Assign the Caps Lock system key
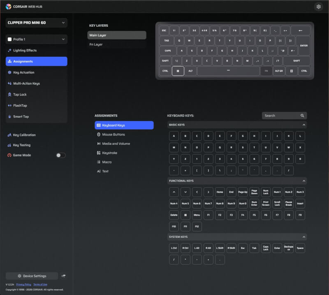The width and height of the screenshot is (329, 295). point(266,248)
